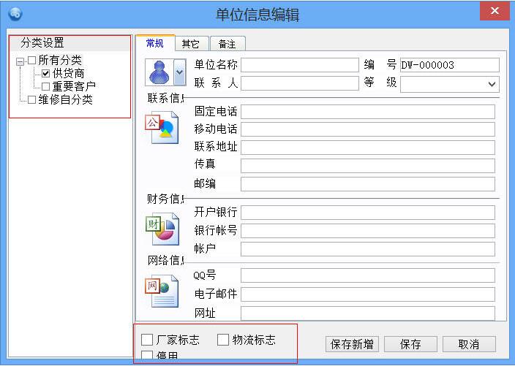Image resolution: width=515 pixels, height=366 pixels.
Task: Click the app logo icon in title bar
Action: [x=15, y=14]
